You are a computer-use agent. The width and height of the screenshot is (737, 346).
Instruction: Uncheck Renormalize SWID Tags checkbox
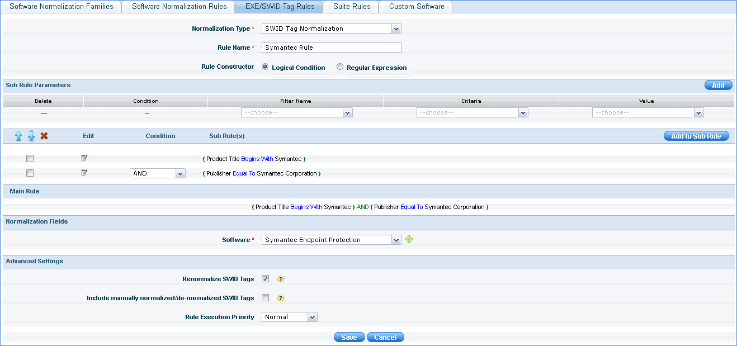(266, 279)
